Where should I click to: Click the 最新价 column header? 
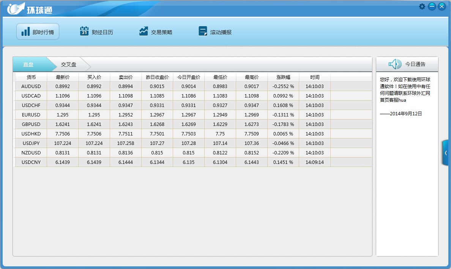(63, 77)
